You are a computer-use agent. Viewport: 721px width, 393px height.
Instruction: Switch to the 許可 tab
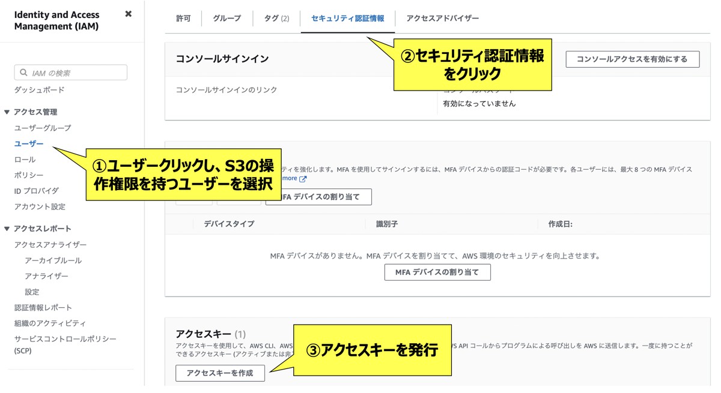(x=183, y=18)
